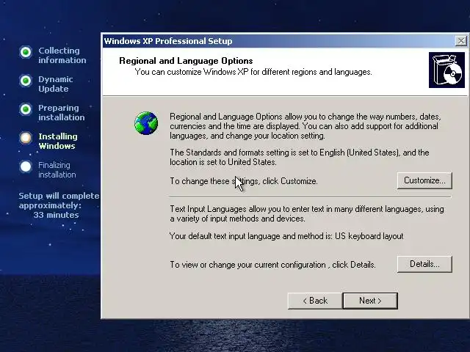Click 'Preparing installation' step label
470x352 pixels.
(62, 112)
